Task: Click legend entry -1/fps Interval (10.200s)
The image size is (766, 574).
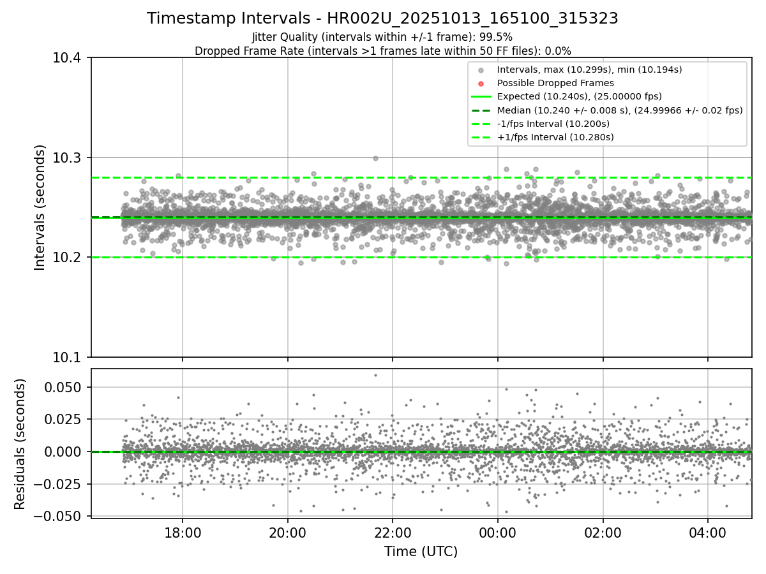Action: 553,124
